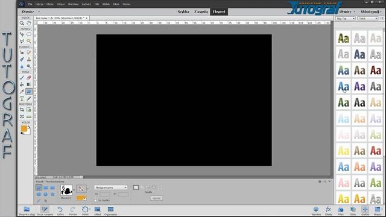Select the Type text tool

[x=22, y=98]
